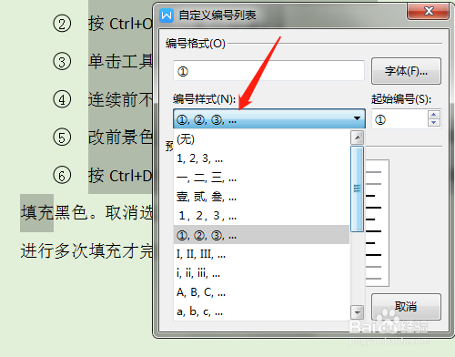Collapse the 编号样式 dropdown arrow
Screen dimensions: 455x357
[357, 118]
